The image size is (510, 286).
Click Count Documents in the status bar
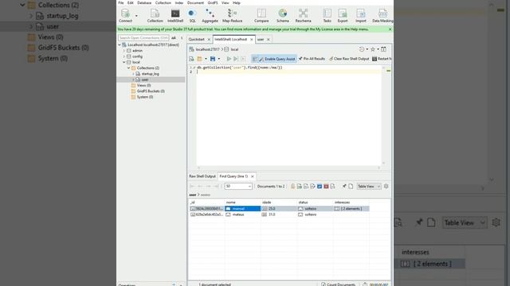(338, 284)
